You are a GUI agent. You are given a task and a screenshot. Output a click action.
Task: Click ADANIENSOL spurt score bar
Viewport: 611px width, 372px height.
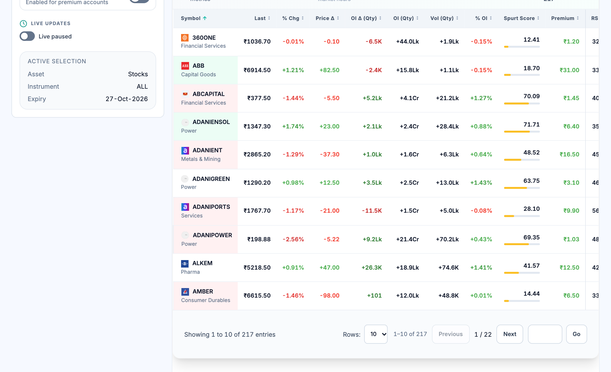(x=522, y=132)
